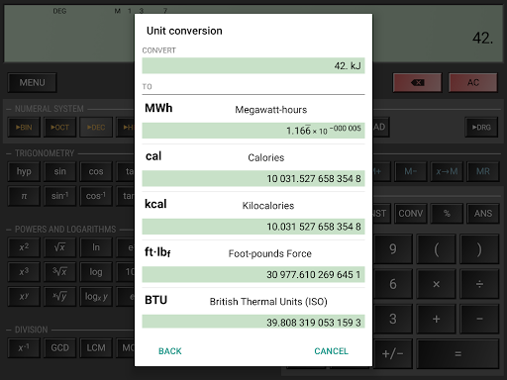Screen dimensions: 507x380
Task: Choose the Megawatt-hours conversion row
Action: coord(253,120)
